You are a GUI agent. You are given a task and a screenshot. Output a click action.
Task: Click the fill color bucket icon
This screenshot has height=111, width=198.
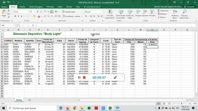tap(34, 16)
